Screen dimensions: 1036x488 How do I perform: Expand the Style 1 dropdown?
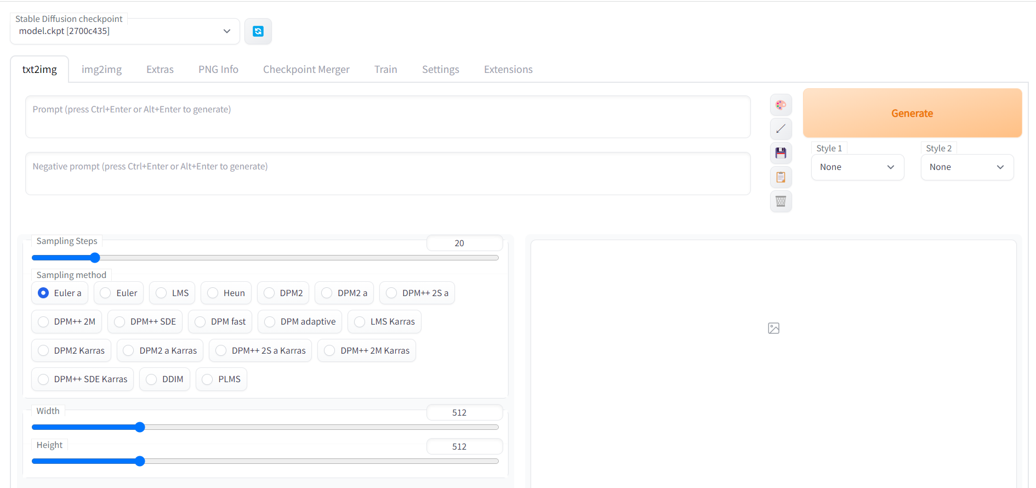pyautogui.click(x=857, y=167)
